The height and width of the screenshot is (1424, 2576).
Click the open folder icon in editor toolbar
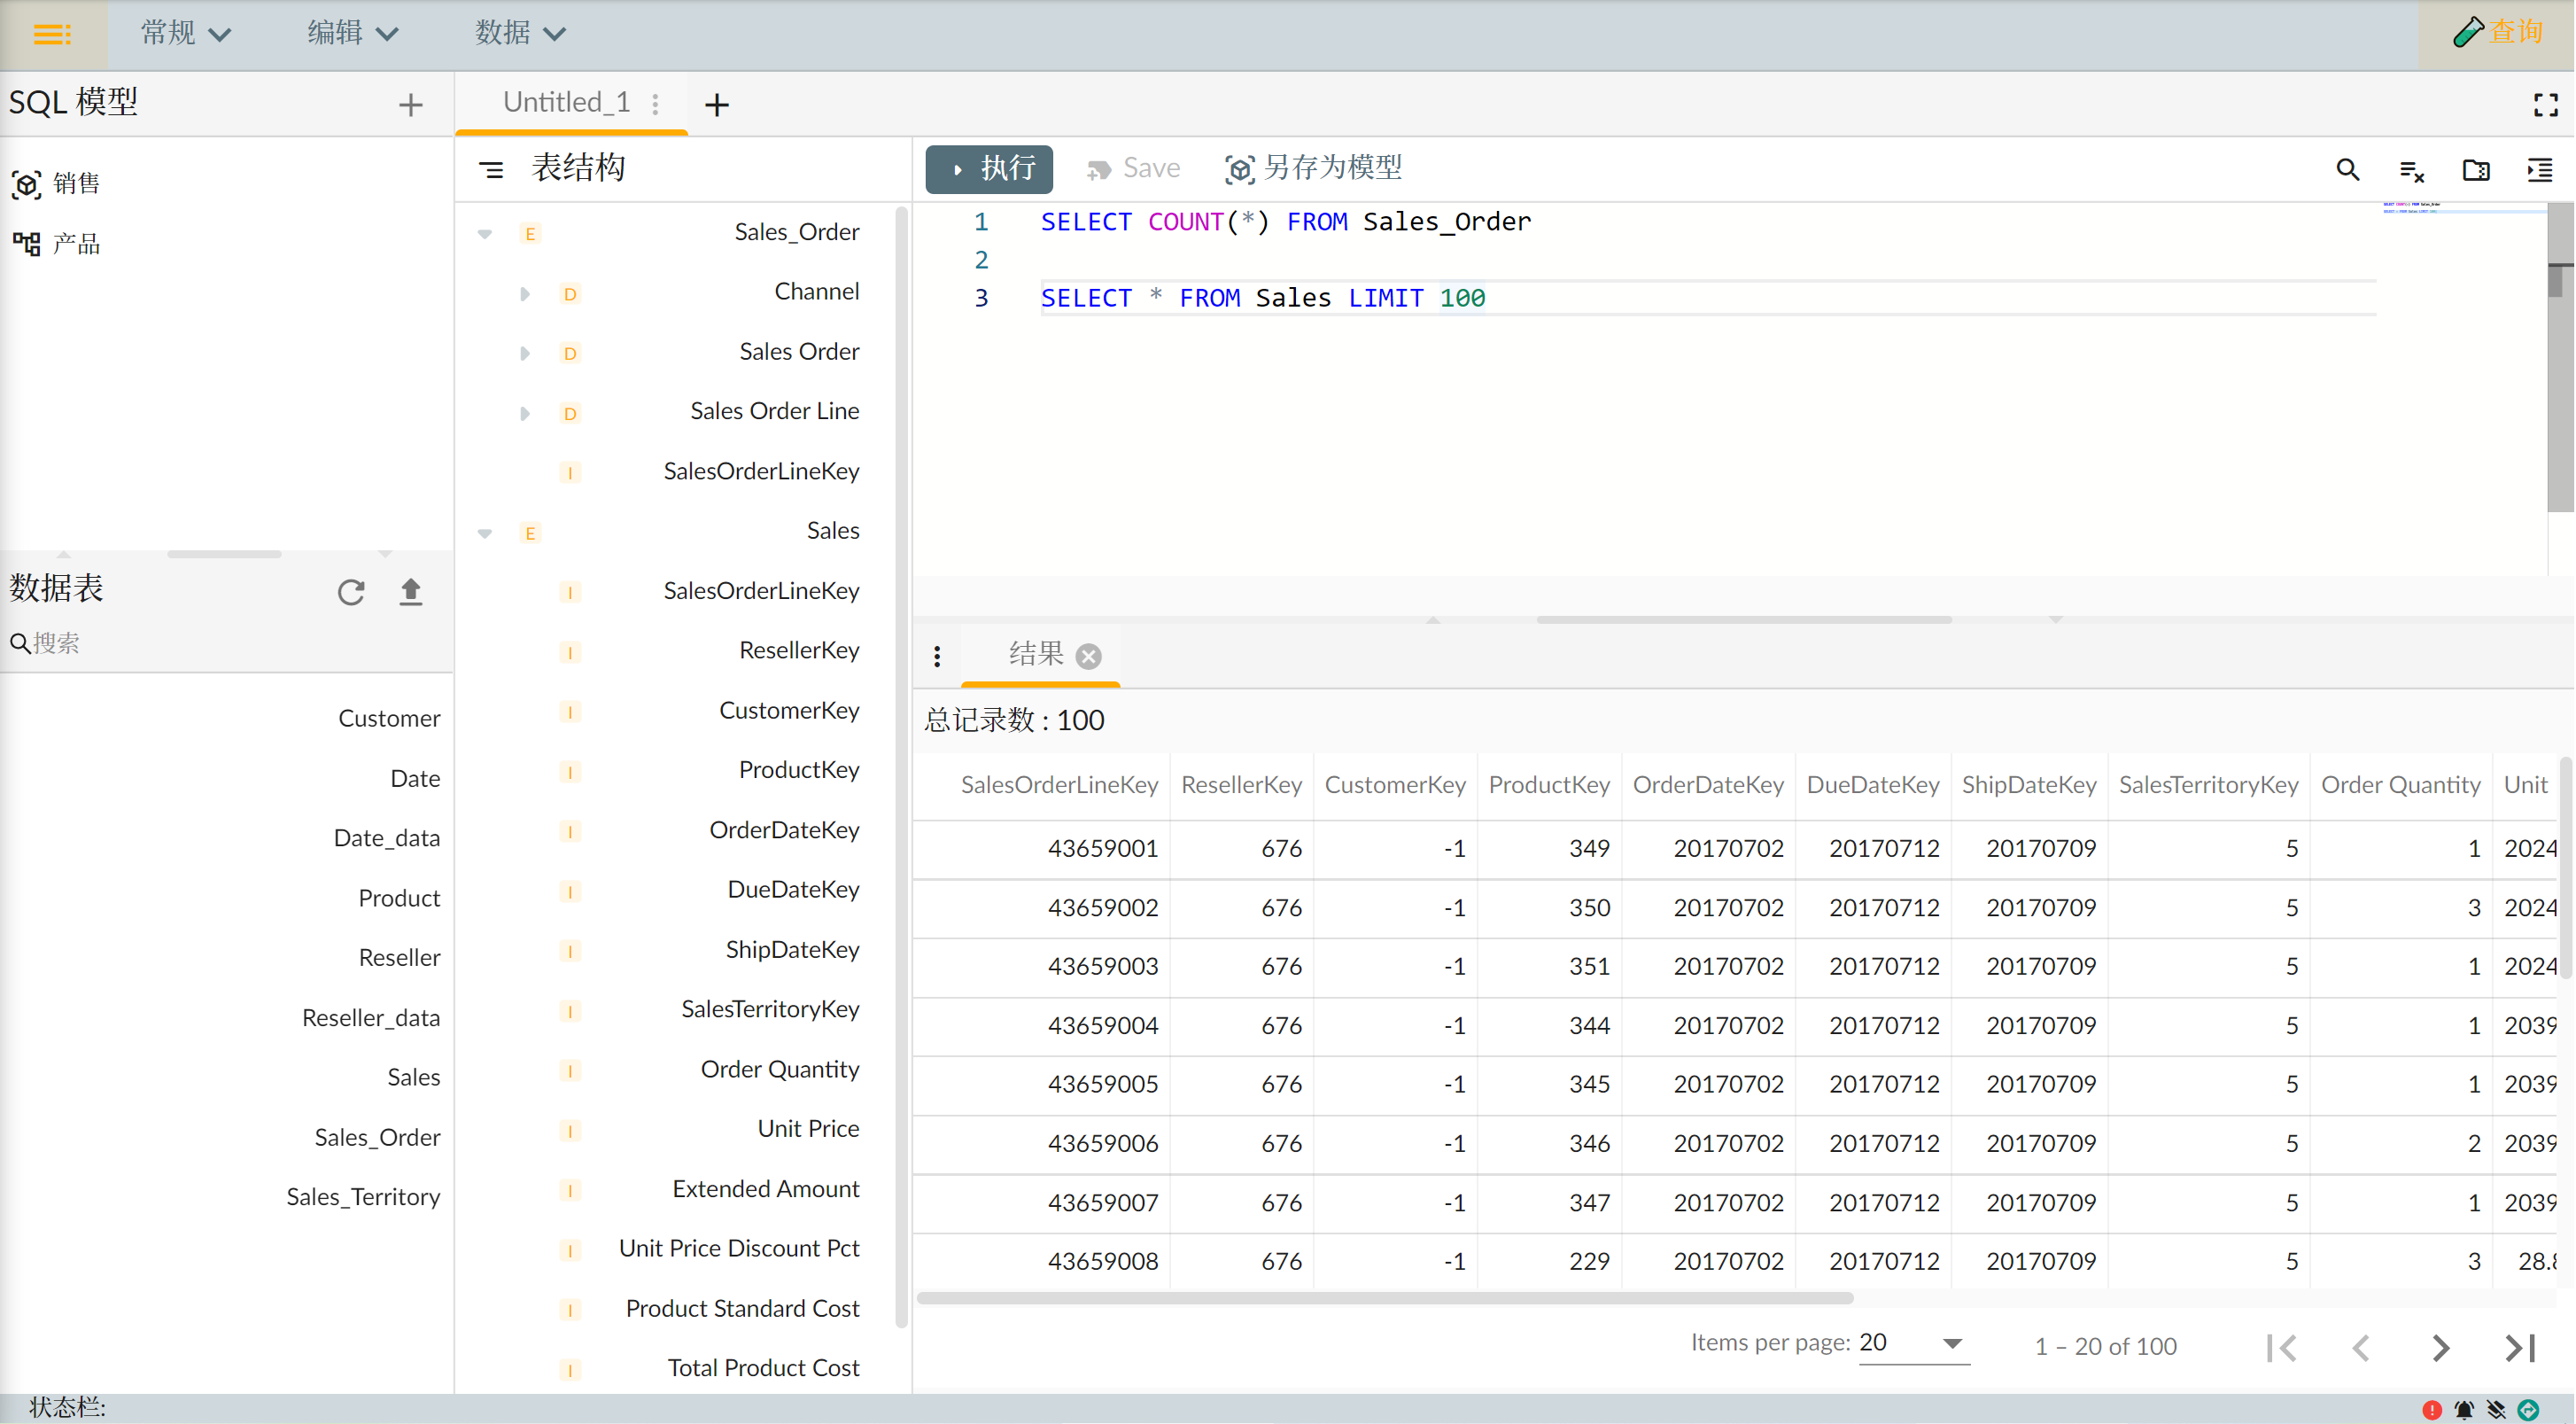(x=2476, y=170)
